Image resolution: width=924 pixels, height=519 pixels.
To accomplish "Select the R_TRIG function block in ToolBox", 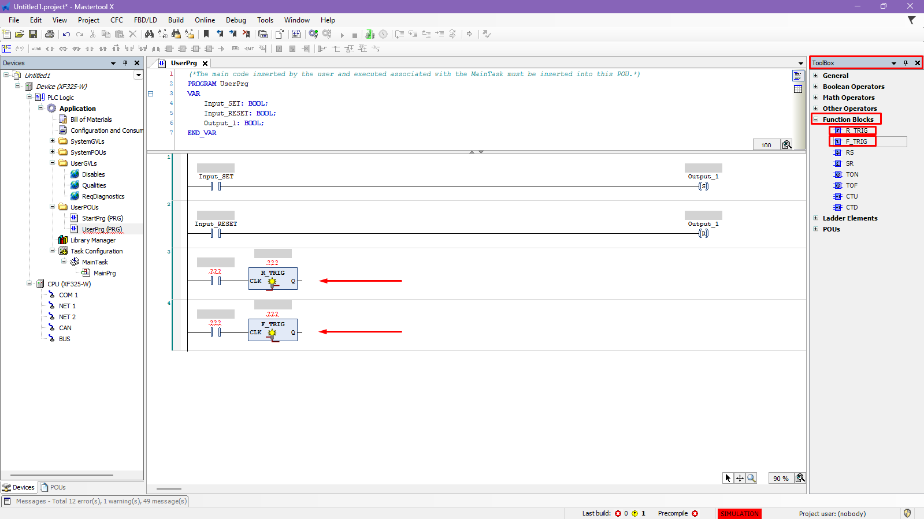I will click(x=856, y=130).
